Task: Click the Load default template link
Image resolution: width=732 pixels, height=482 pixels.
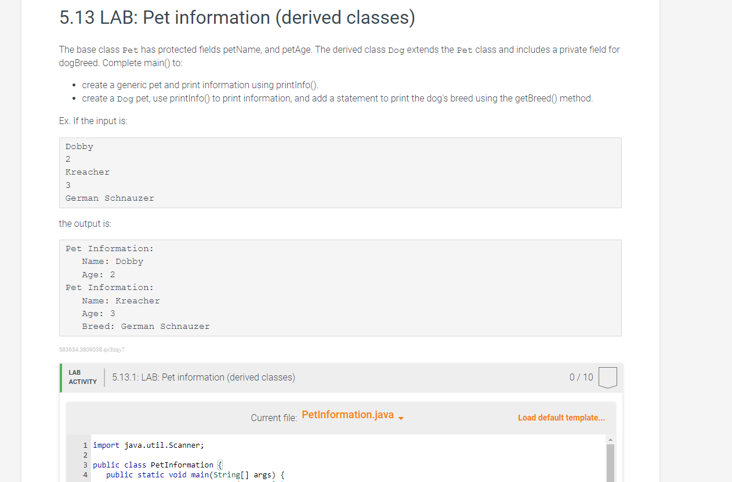Action: tap(561, 418)
